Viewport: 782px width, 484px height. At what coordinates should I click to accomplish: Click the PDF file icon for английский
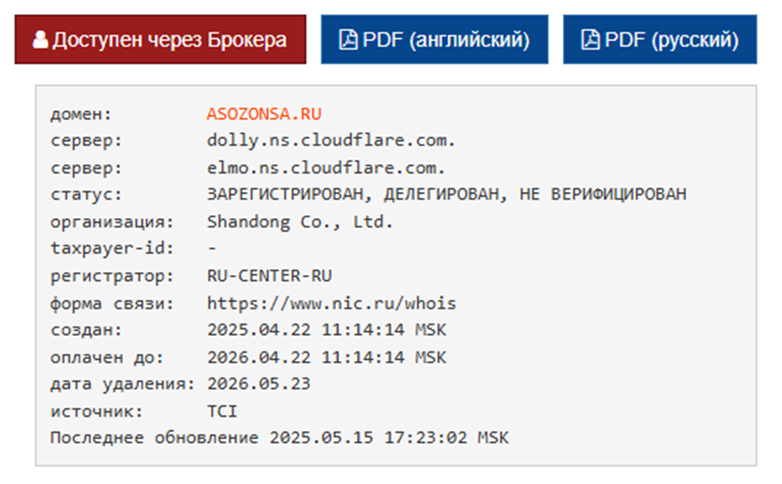click(348, 40)
